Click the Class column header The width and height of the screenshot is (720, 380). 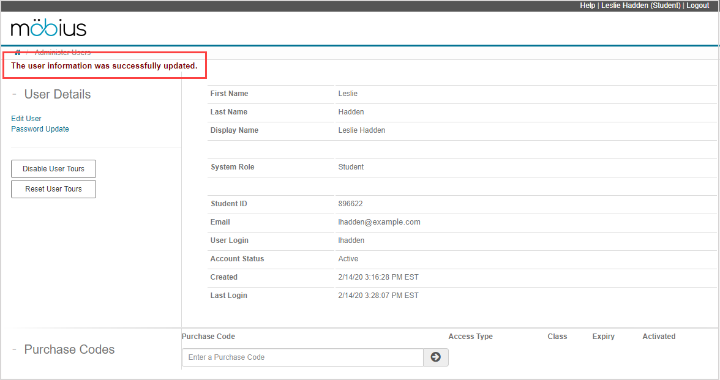pyautogui.click(x=557, y=337)
